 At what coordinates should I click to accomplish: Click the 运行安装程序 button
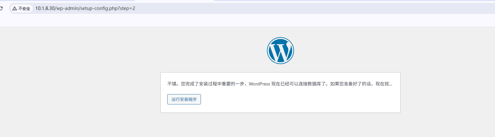pyautogui.click(x=184, y=99)
